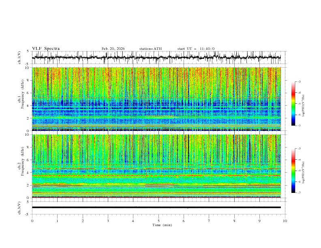Click the "station=ATH" label

pos(150,49)
